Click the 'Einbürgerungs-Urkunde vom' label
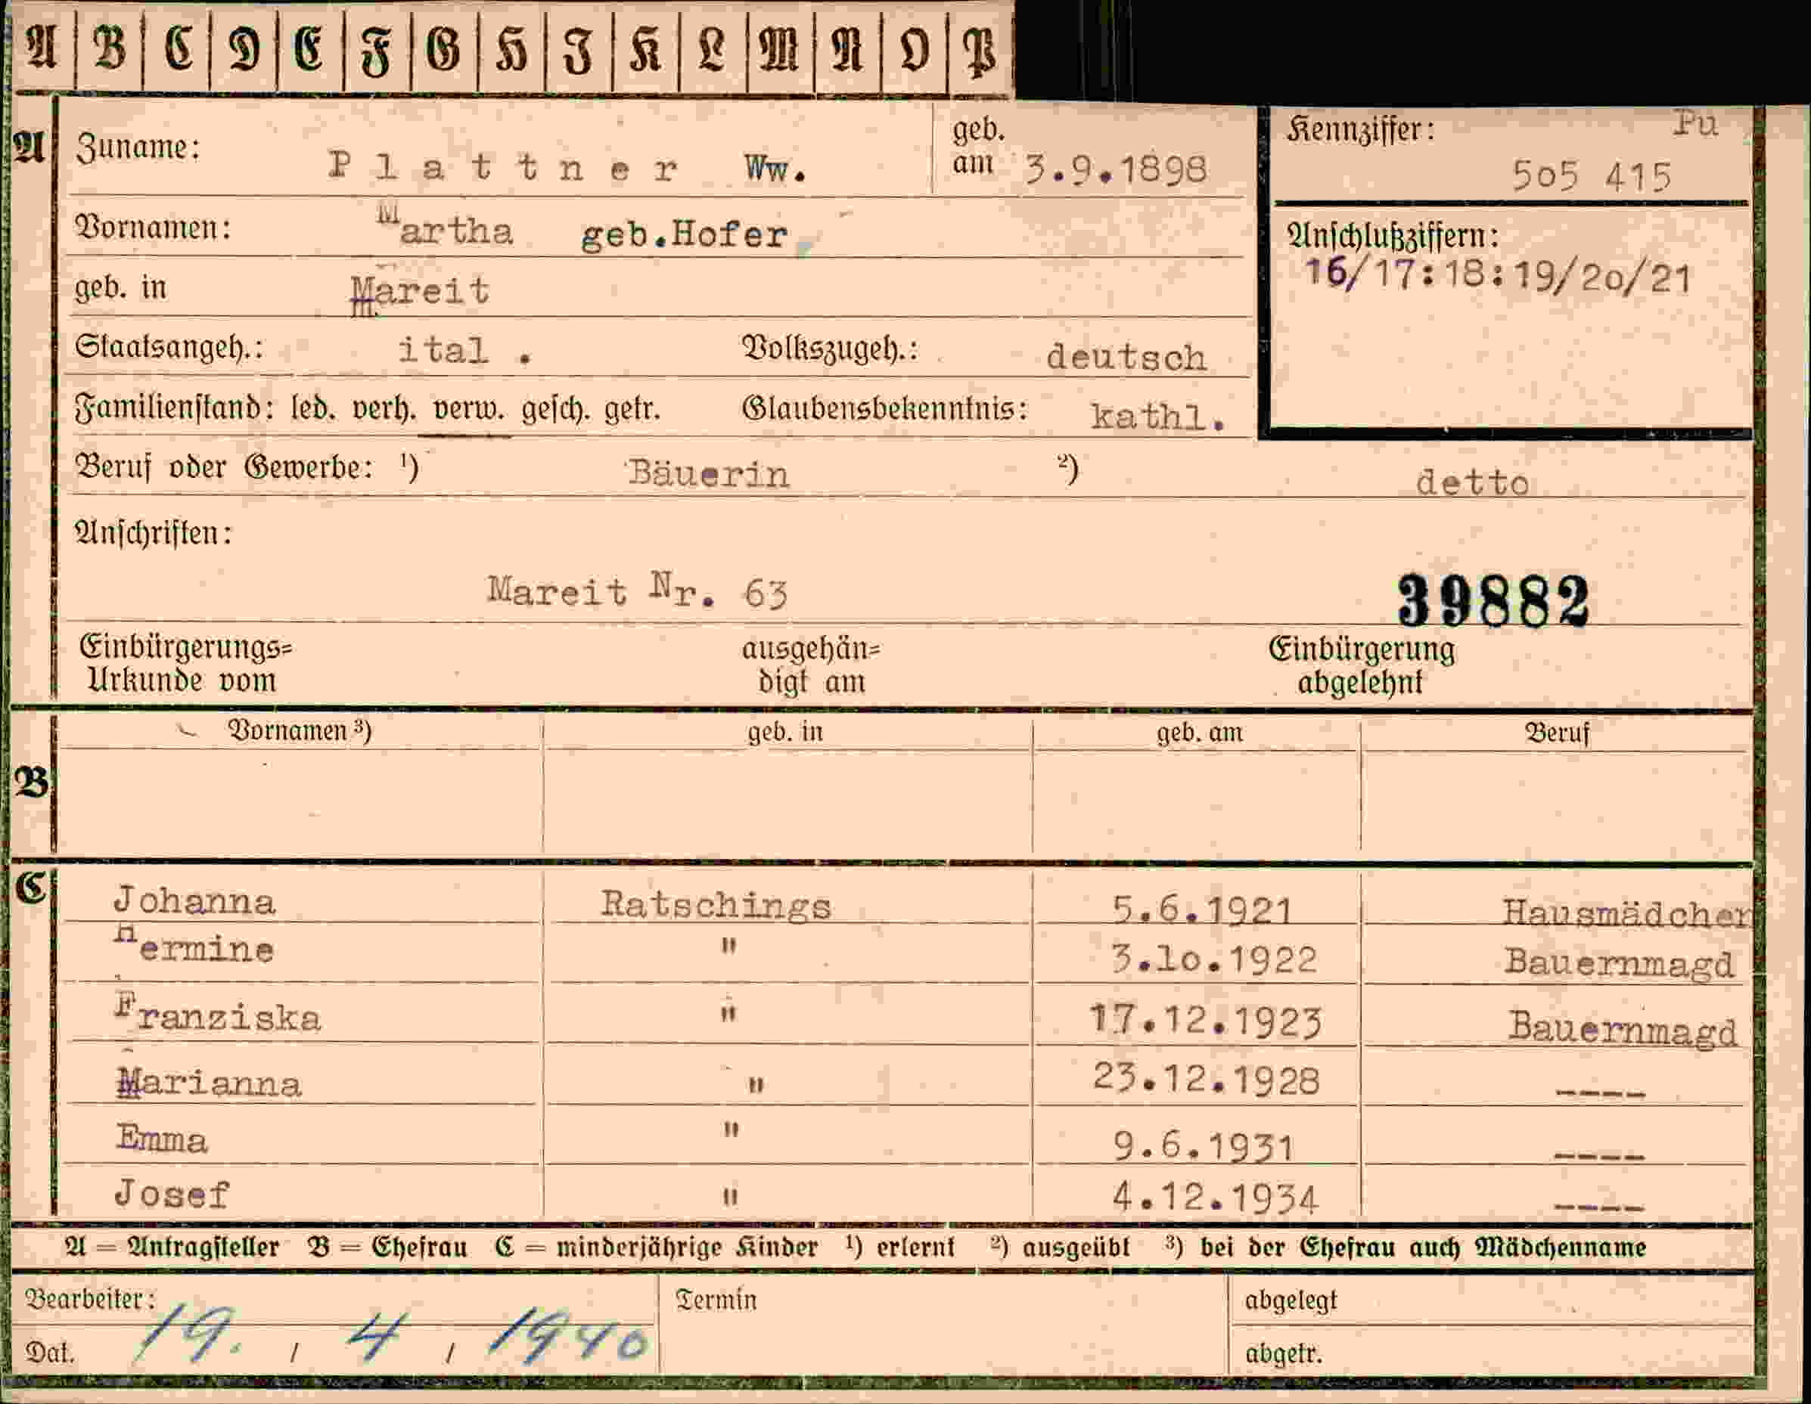Image resolution: width=1811 pixels, height=1404 pixels. tap(186, 664)
